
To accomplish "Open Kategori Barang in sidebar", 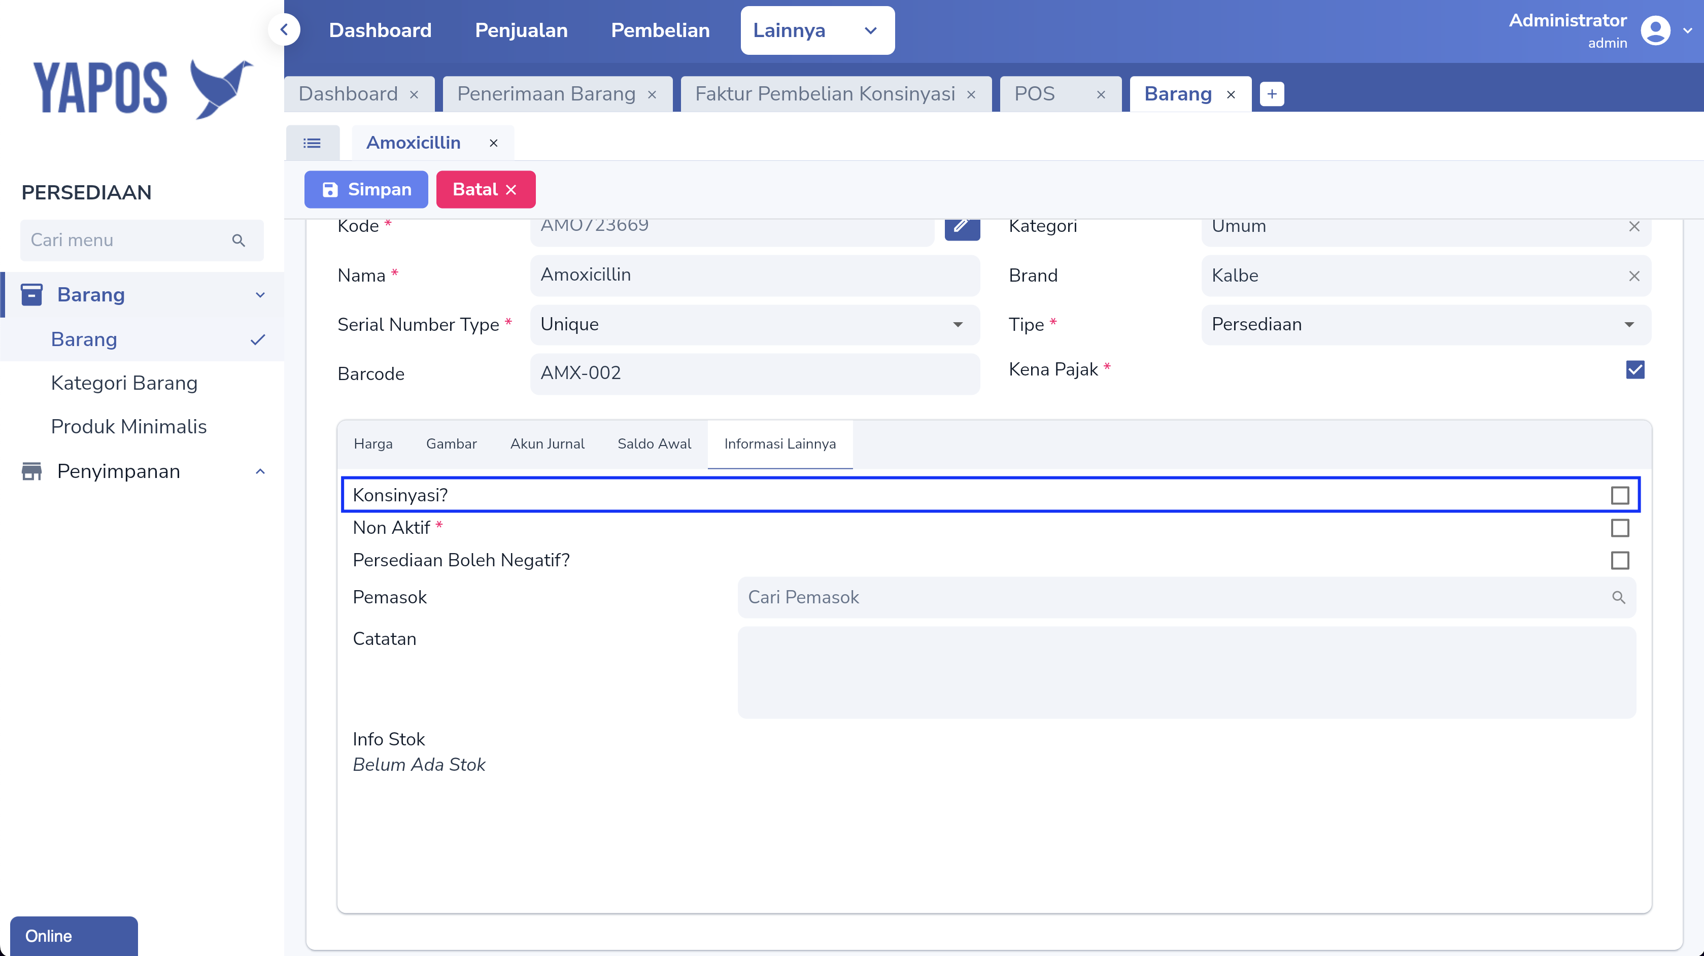I will point(124,383).
